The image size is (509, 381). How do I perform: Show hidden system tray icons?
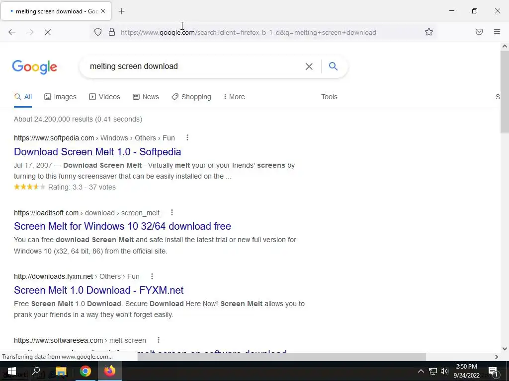coord(421,371)
